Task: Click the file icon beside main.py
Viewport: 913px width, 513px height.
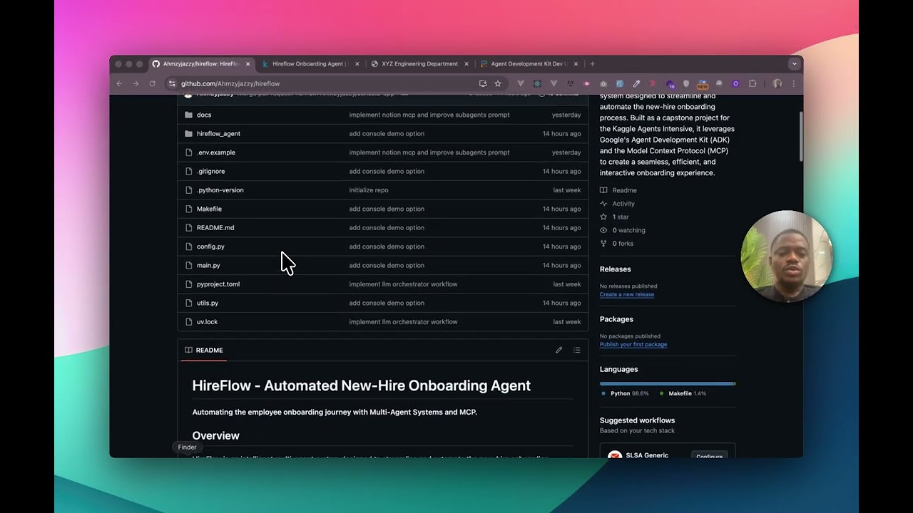Action: point(188,265)
